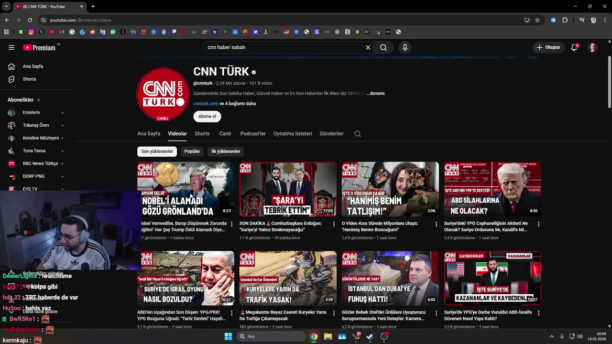Play the HANİMİŞ BENİM TATLIŞIM video thumbnail

pyautogui.click(x=390, y=189)
